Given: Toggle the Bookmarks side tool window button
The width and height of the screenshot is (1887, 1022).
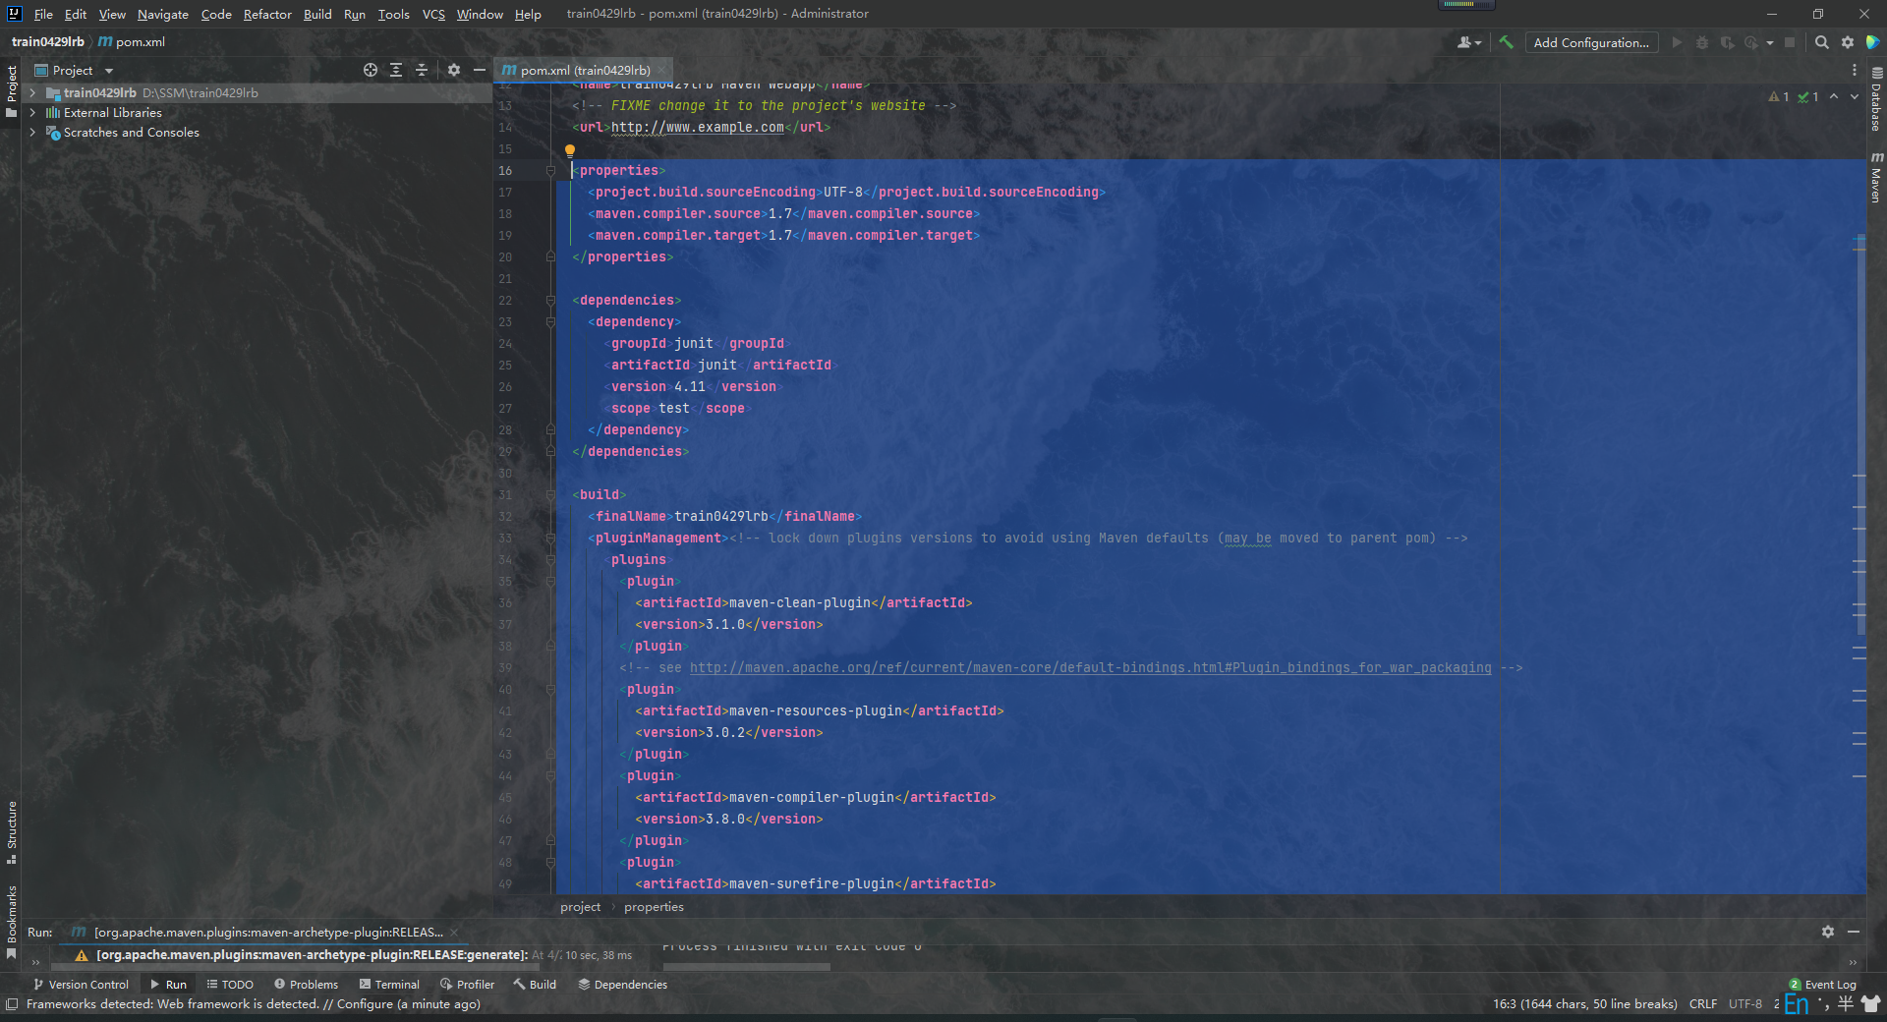Looking at the screenshot, I should (11, 922).
